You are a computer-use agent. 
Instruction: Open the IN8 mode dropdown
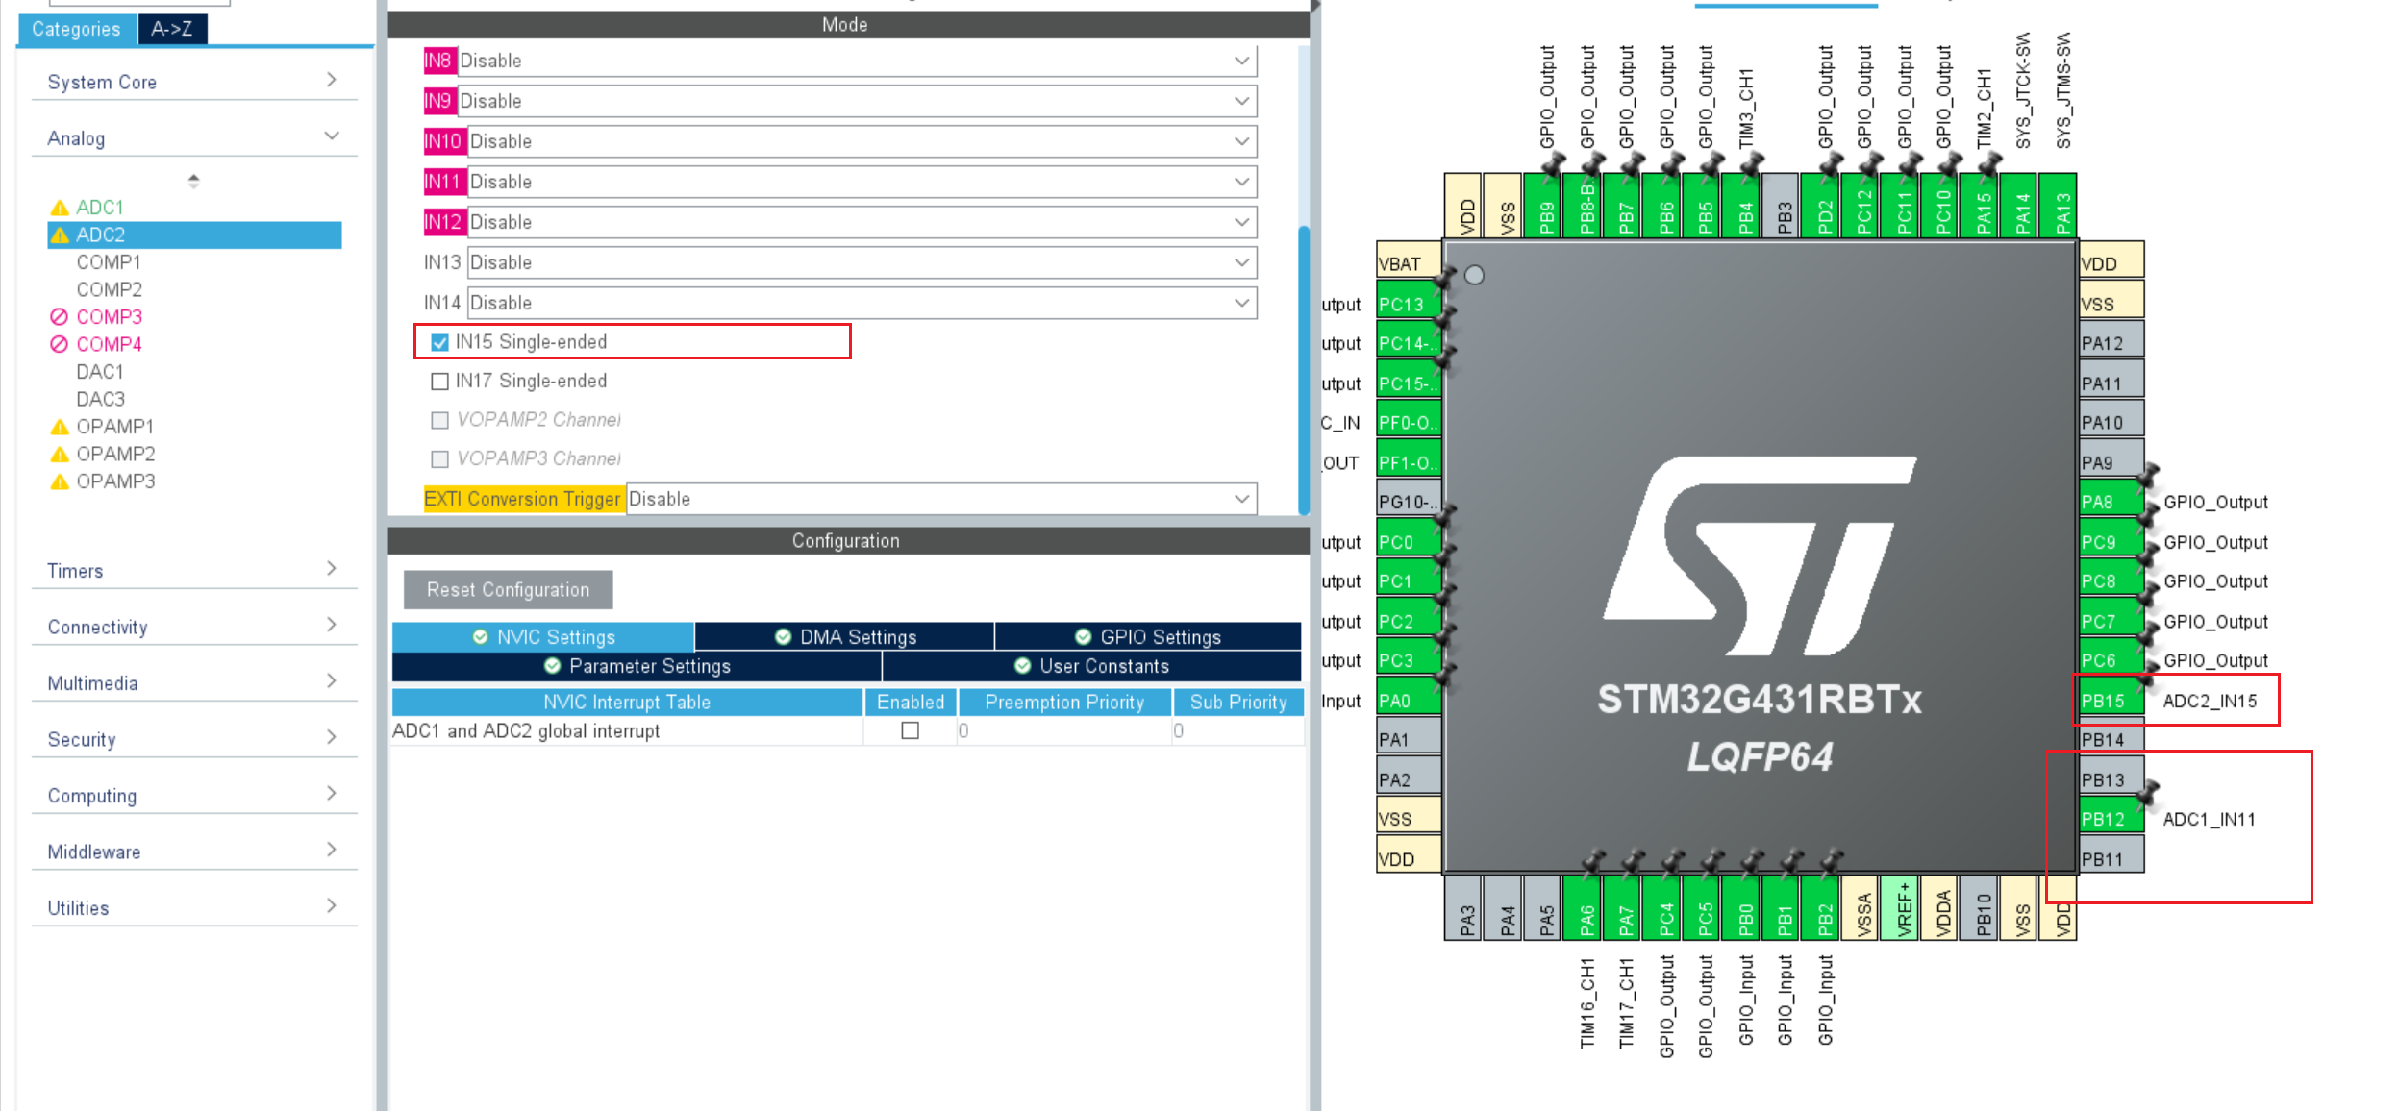pyautogui.click(x=857, y=62)
